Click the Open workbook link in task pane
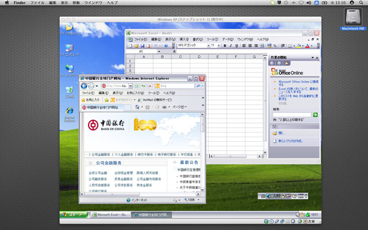 [281, 133]
